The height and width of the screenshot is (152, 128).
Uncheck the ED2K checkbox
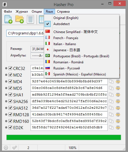coord(10,127)
